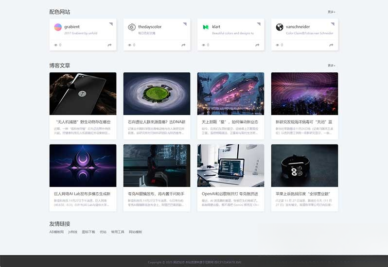388x267 pixels.
Task: Click the eye views icon on grabient card
Action: (55, 45)
